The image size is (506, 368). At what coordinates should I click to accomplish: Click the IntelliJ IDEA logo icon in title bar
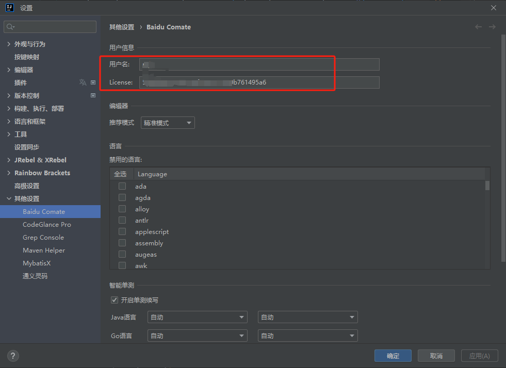[10, 8]
